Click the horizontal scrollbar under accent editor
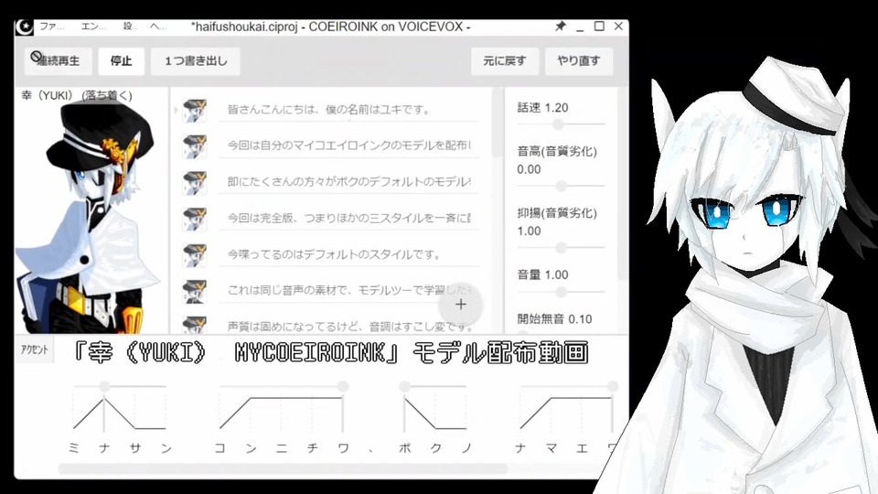The width and height of the screenshot is (878, 494). pos(283,468)
